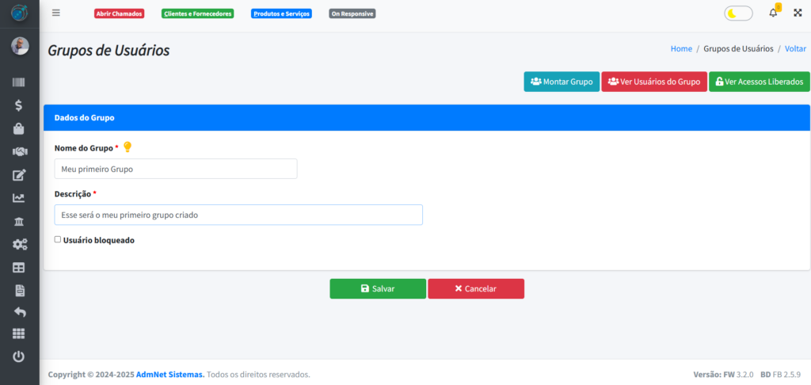Image resolution: width=811 pixels, height=385 pixels.
Task: Open the gears settings sidebar icon
Action: tap(19, 245)
